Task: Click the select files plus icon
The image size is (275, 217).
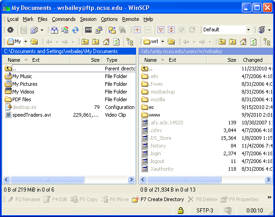Action: click(x=137, y=30)
